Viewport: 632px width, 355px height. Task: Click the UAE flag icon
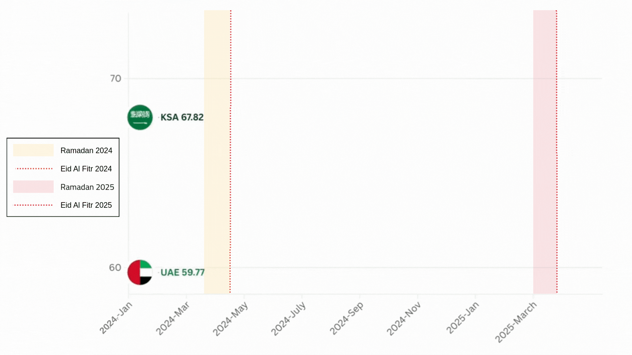[x=140, y=272]
